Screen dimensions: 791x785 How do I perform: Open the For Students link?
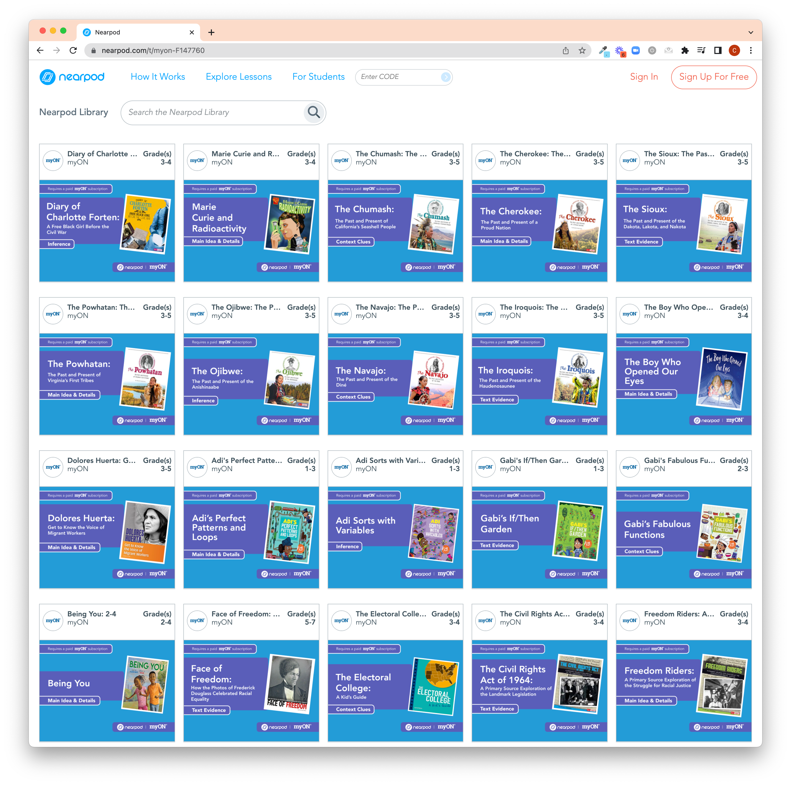318,77
